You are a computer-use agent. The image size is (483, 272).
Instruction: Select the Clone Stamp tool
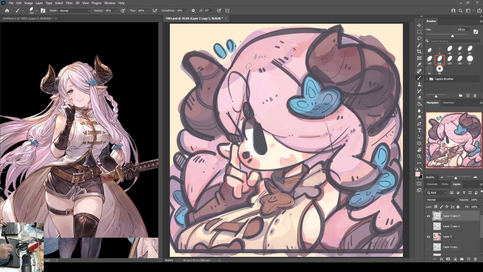[x=419, y=85]
